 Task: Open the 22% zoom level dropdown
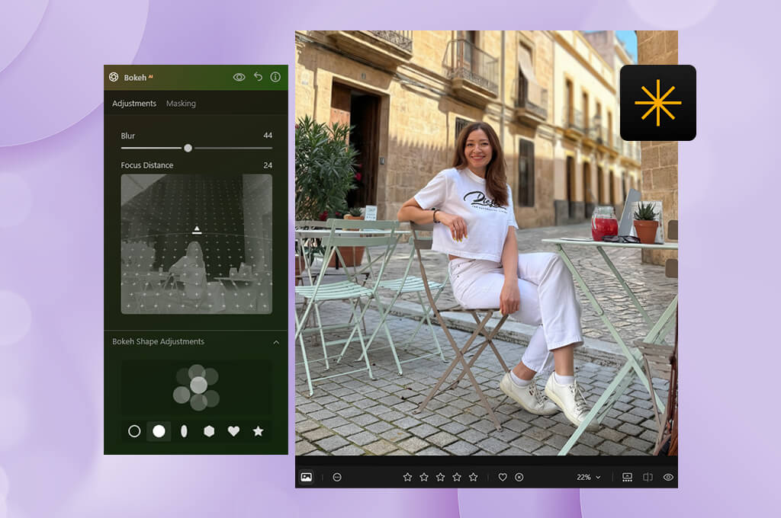pyautogui.click(x=589, y=477)
